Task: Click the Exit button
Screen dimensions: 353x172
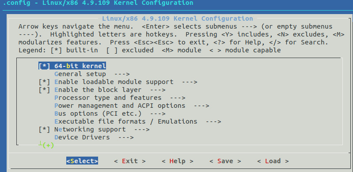Action: pyautogui.click(x=130, y=161)
